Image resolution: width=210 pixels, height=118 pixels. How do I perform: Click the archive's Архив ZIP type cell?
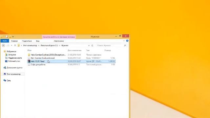pos(94,61)
